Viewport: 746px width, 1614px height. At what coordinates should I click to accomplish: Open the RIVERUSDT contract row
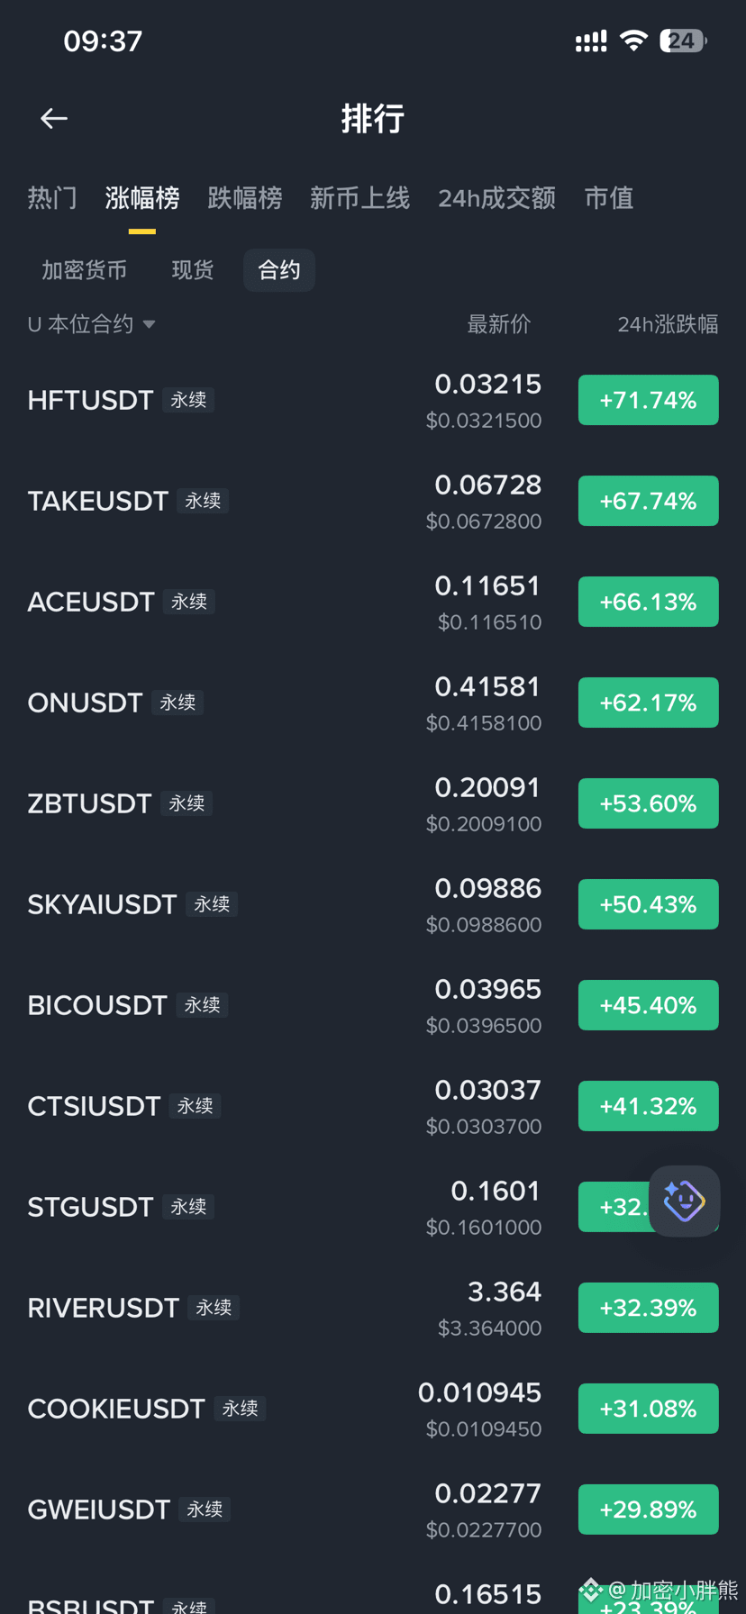373,1308
